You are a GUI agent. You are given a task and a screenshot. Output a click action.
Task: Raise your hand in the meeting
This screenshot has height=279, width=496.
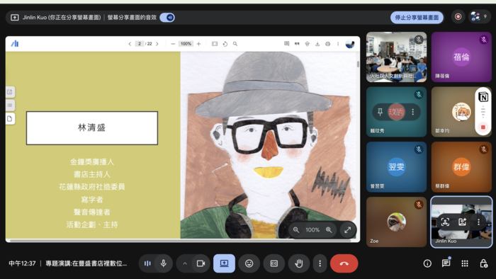click(299, 263)
